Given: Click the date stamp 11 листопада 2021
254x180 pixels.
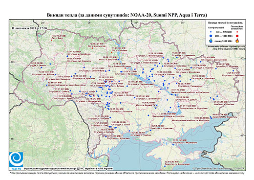Looking at the screenshot, I should (x=29, y=28).
